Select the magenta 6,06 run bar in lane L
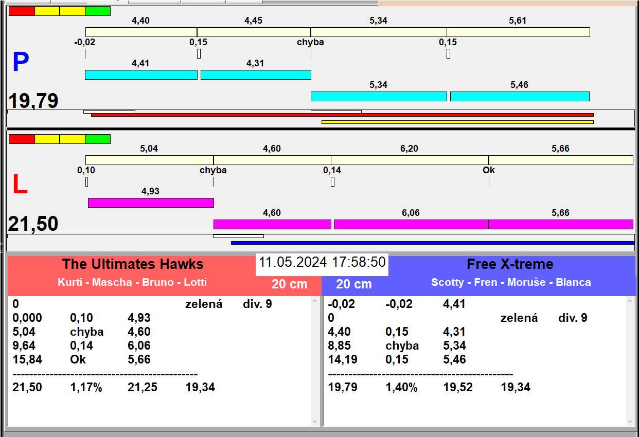The image size is (639, 437). (411, 224)
